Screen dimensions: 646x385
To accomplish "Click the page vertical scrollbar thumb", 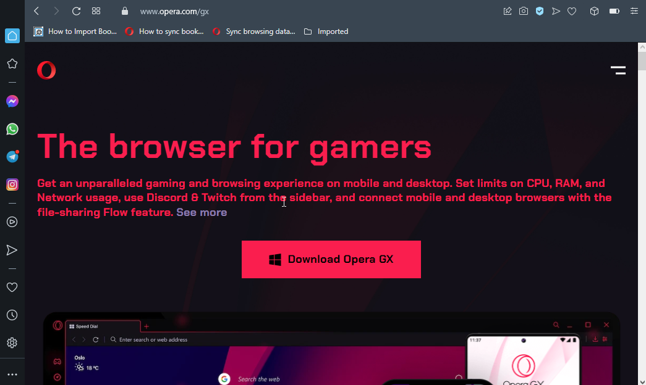I will [642, 61].
